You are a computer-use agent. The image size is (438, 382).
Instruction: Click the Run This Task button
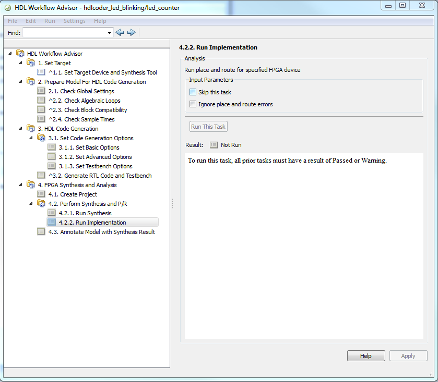pos(208,127)
